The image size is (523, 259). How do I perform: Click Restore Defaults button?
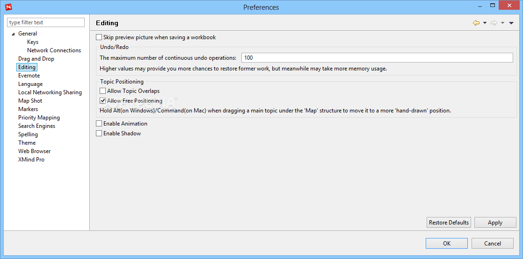tap(449, 223)
